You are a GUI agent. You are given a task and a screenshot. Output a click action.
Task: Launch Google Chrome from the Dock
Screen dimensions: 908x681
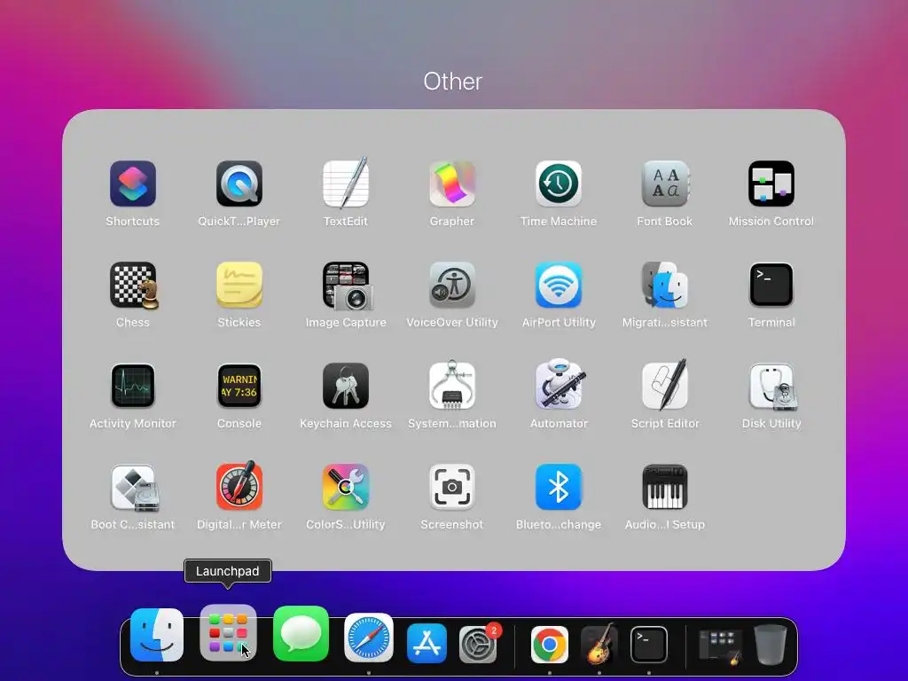550,644
